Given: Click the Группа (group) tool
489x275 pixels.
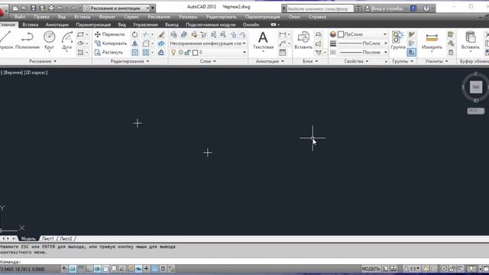Looking at the screenshot, I should [x=398, y=40].
